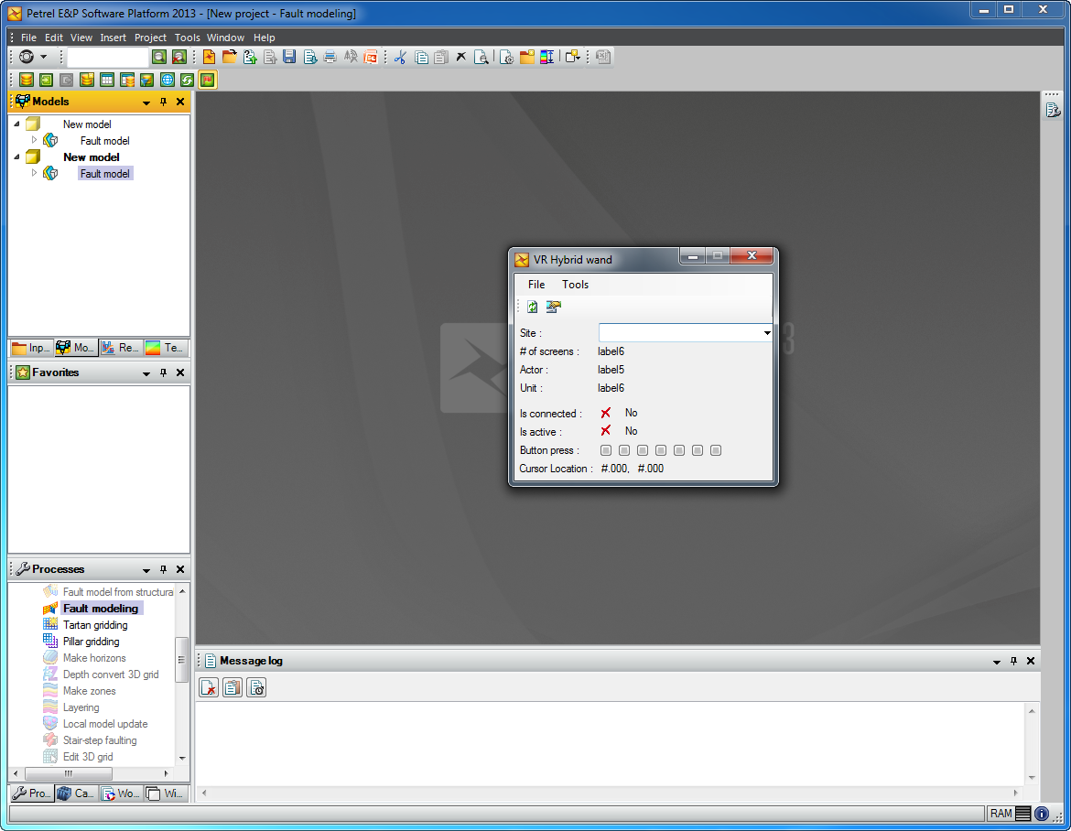Switch to the Ca... tab
This screenshot has height=831, width=1071.
(77, 793)
